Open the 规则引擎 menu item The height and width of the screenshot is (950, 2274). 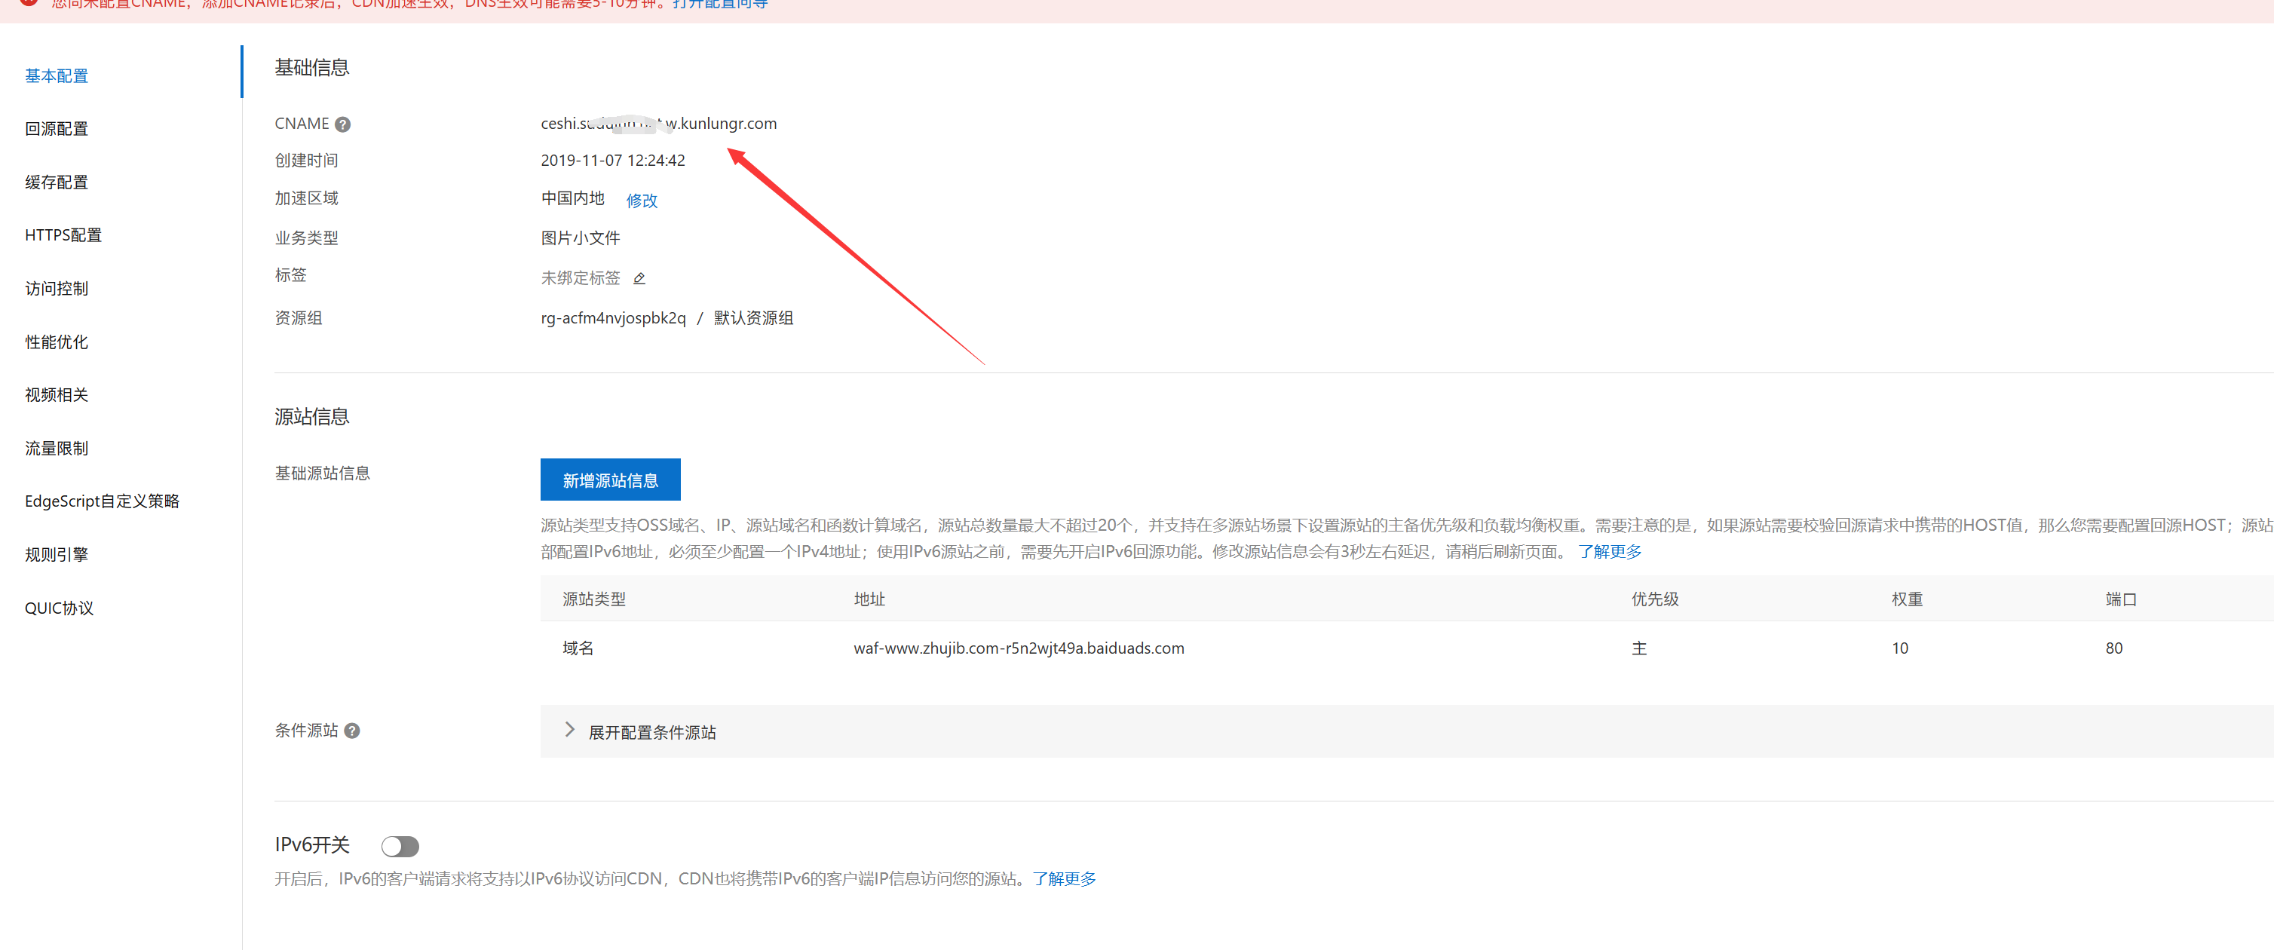(57, 554)
